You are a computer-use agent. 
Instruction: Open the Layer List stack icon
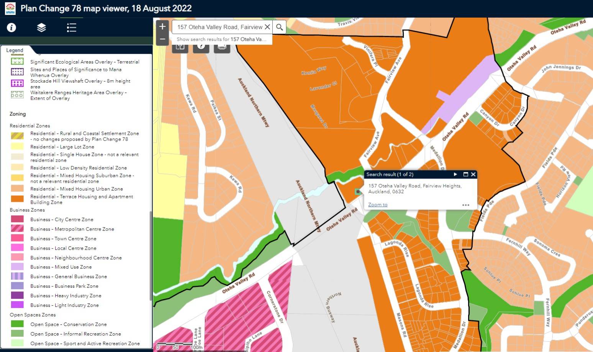point(41,28)
